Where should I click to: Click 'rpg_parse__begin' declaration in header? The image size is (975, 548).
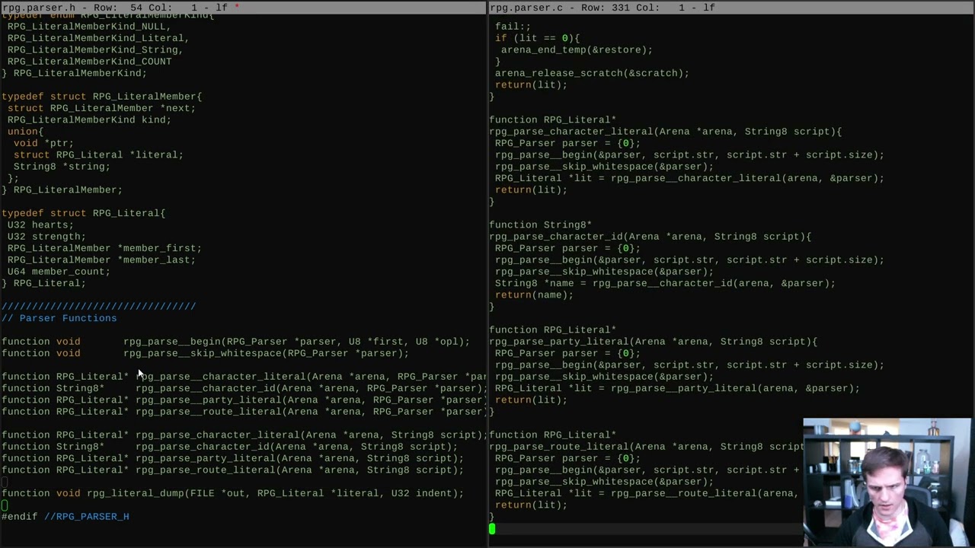tap(236, 342)
